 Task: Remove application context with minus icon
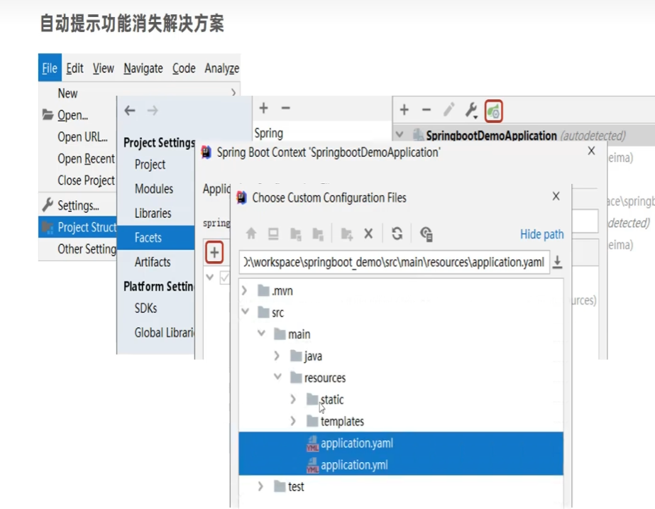(426, 110)
